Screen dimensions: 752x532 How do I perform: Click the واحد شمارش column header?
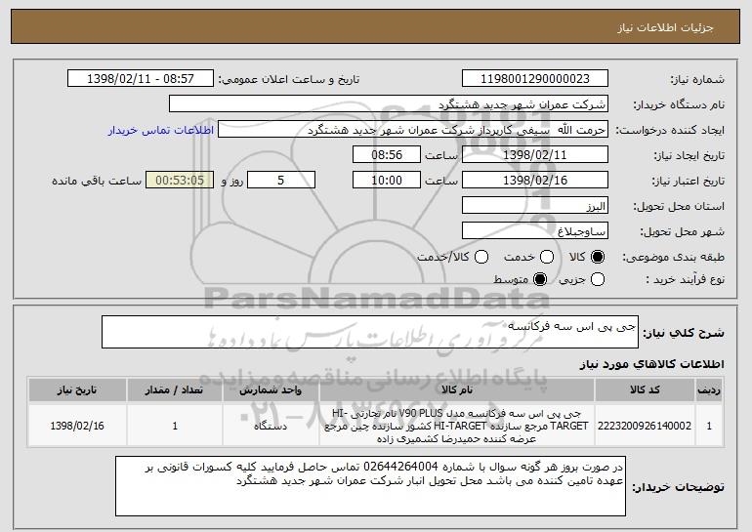click(271, 390)
